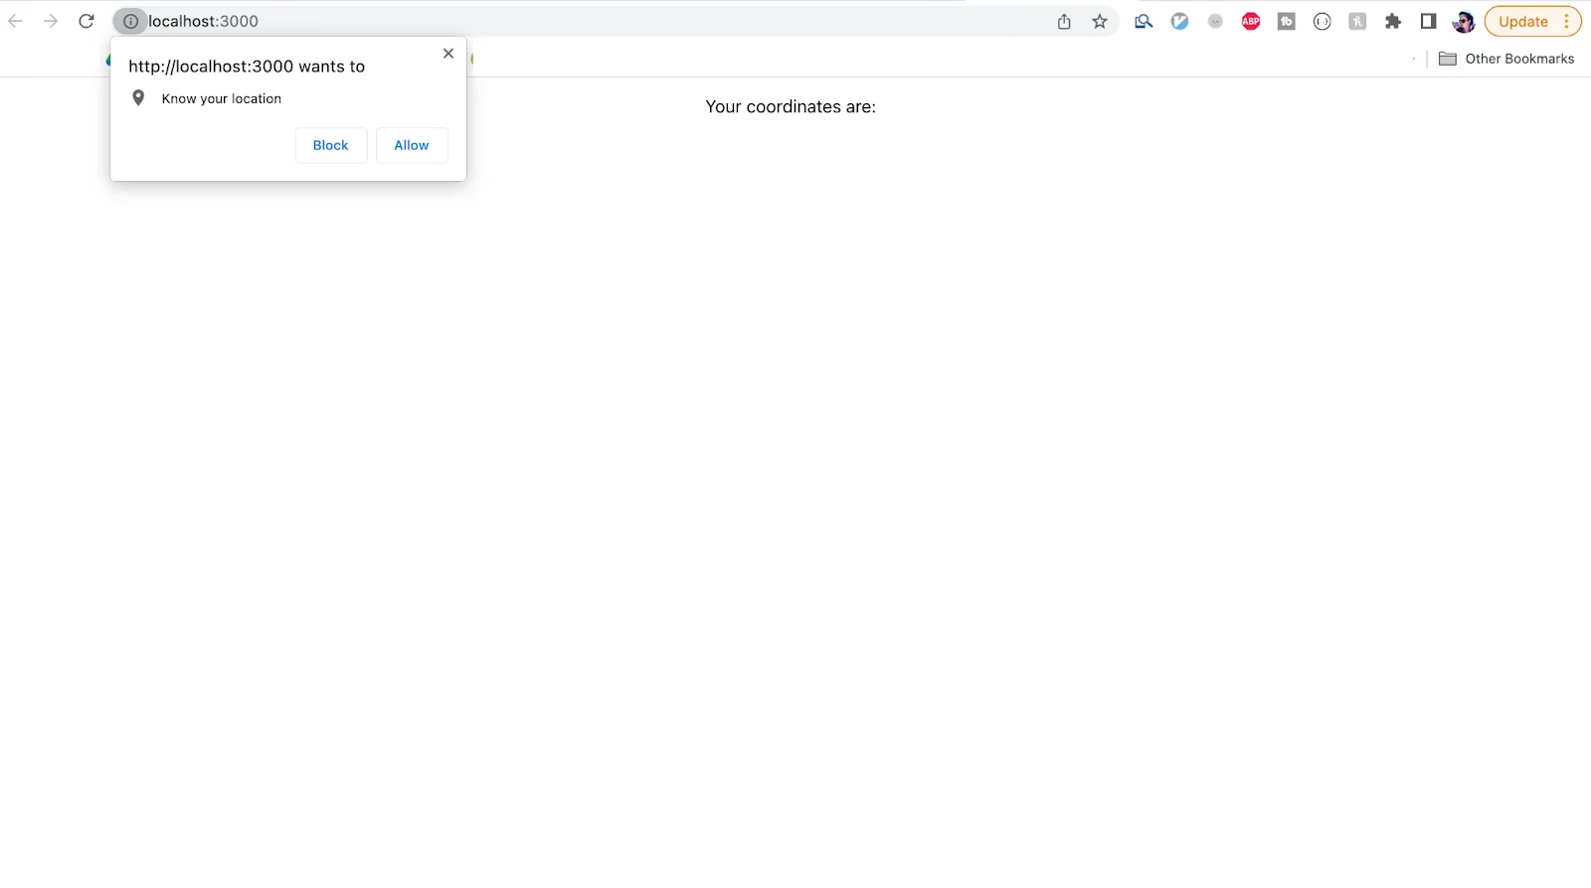Screen dimensions: 1591x888
Task: Click the 'Your coordinates are:' text
Action: 791,106
